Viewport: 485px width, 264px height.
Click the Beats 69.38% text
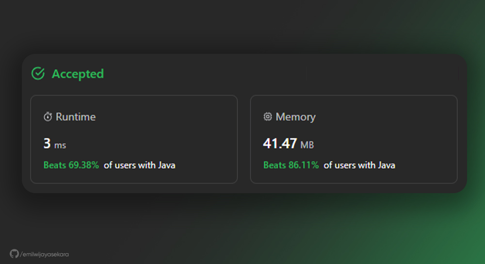[71, 165]
